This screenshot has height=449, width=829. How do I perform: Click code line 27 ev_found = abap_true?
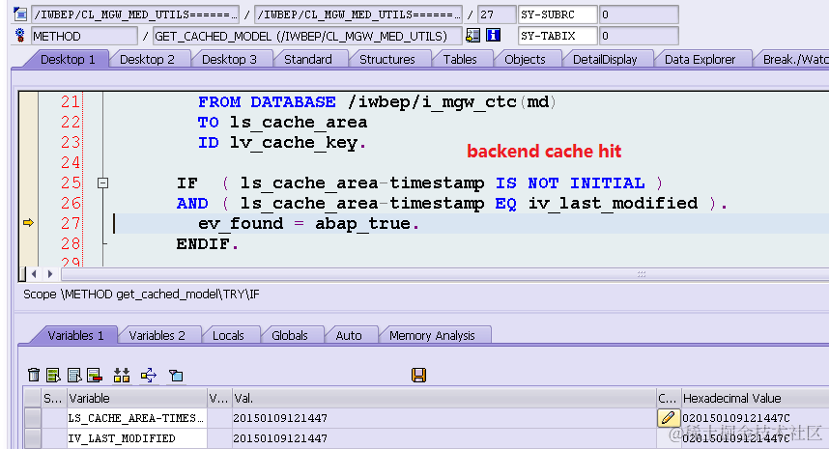(x=309, y=223)
